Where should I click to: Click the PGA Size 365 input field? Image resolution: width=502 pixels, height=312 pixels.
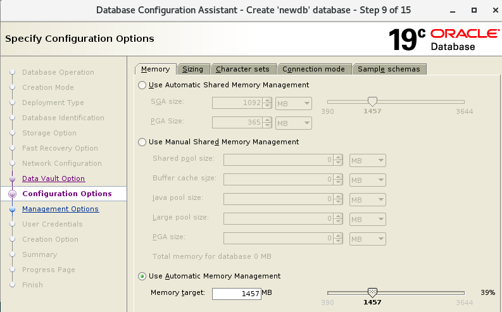(x=237, y=123)
